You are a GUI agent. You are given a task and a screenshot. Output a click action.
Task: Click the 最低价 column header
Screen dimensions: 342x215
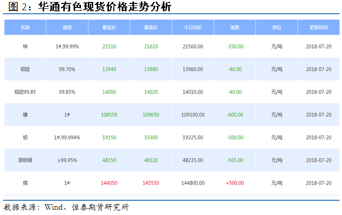109,27
